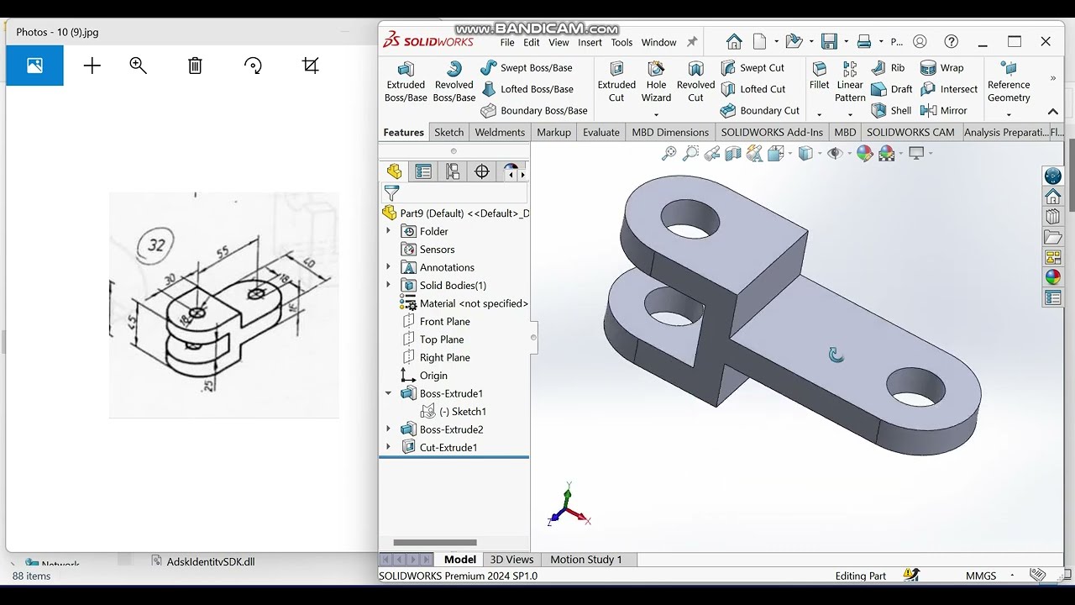The image size is (1075, 605).
Task: Open Appearances tab in task pane
Action: (x=1053, y=277)
